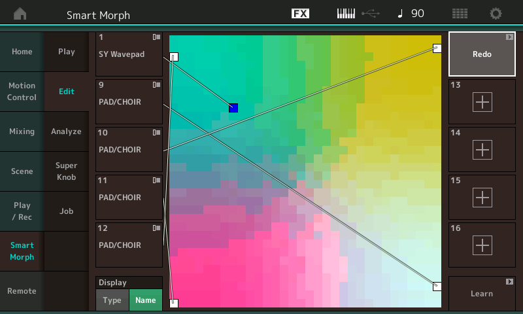Open the FX status indicator
The height and width of the screenshot is (314, 523).
click(x=300, y=14)
